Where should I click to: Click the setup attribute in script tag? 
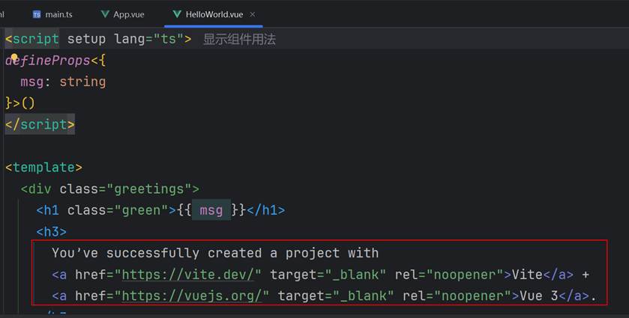click(87, 39)
